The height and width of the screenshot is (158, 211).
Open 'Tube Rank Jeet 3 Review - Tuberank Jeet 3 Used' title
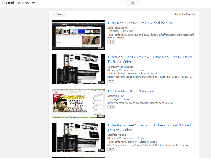[149, 128]
